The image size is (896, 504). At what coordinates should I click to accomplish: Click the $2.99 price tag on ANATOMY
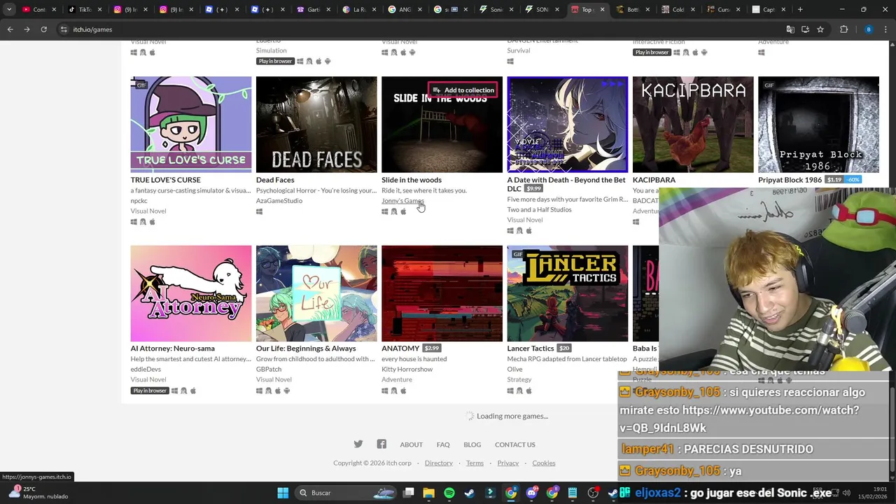point(432,348)
